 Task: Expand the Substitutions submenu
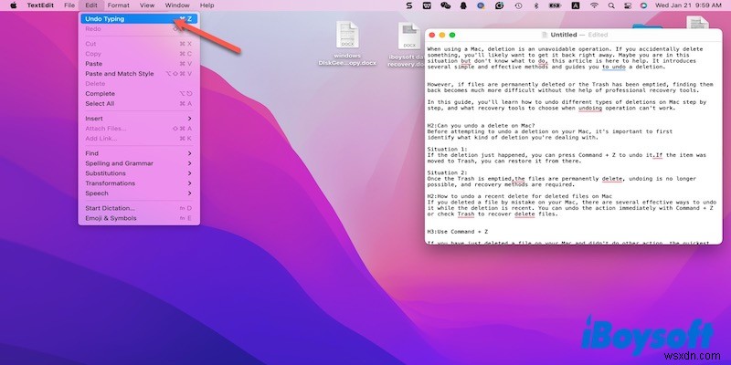[139, 173]
